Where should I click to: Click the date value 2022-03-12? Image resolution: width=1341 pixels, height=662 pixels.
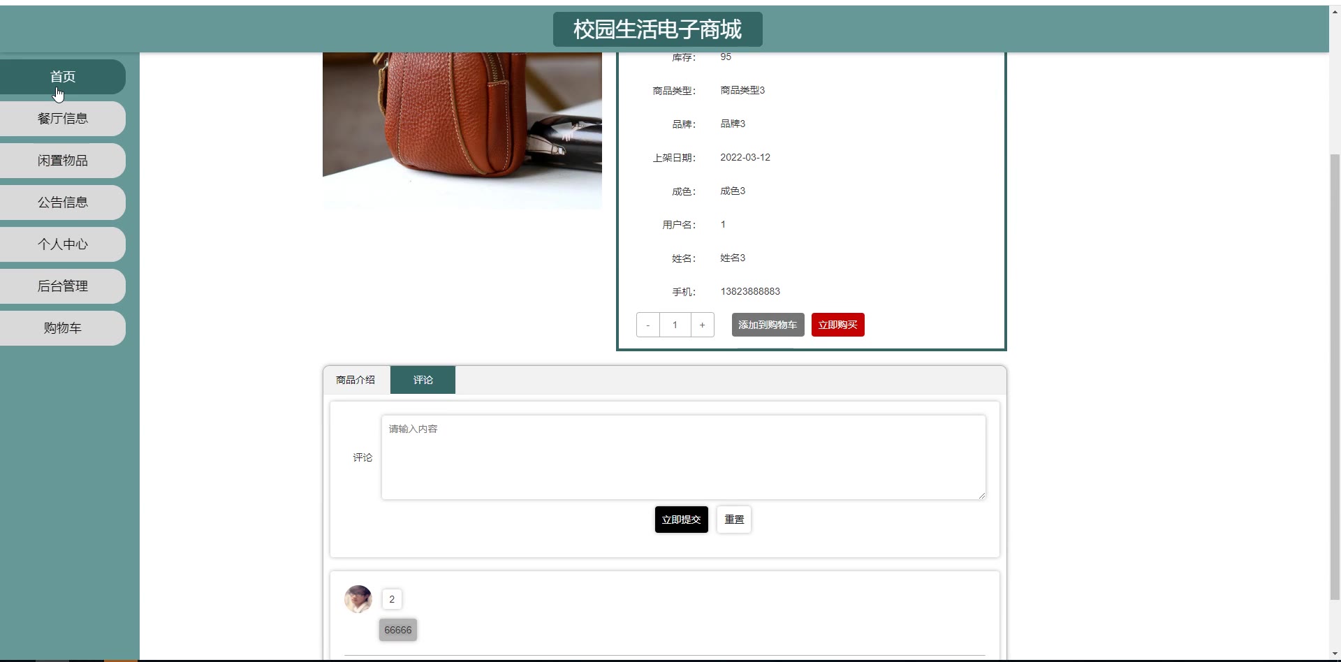pos(745,157)
